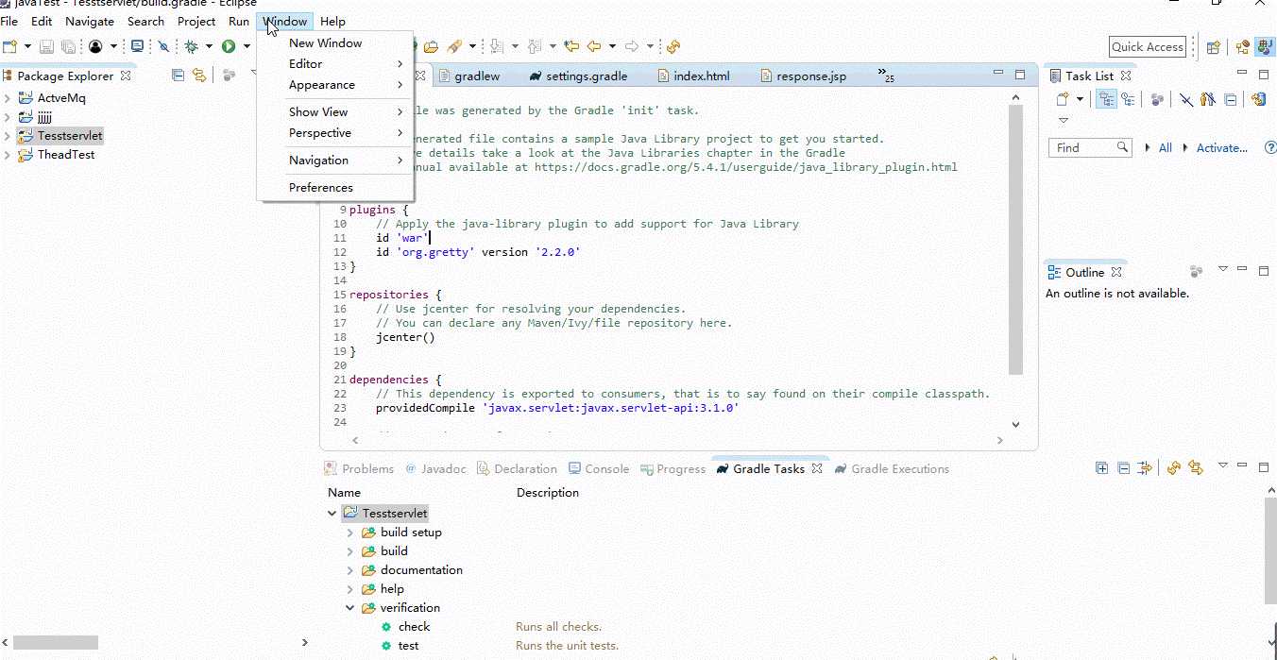Collapse all tasks in Task List
1277x660 pixels.
1230,98
